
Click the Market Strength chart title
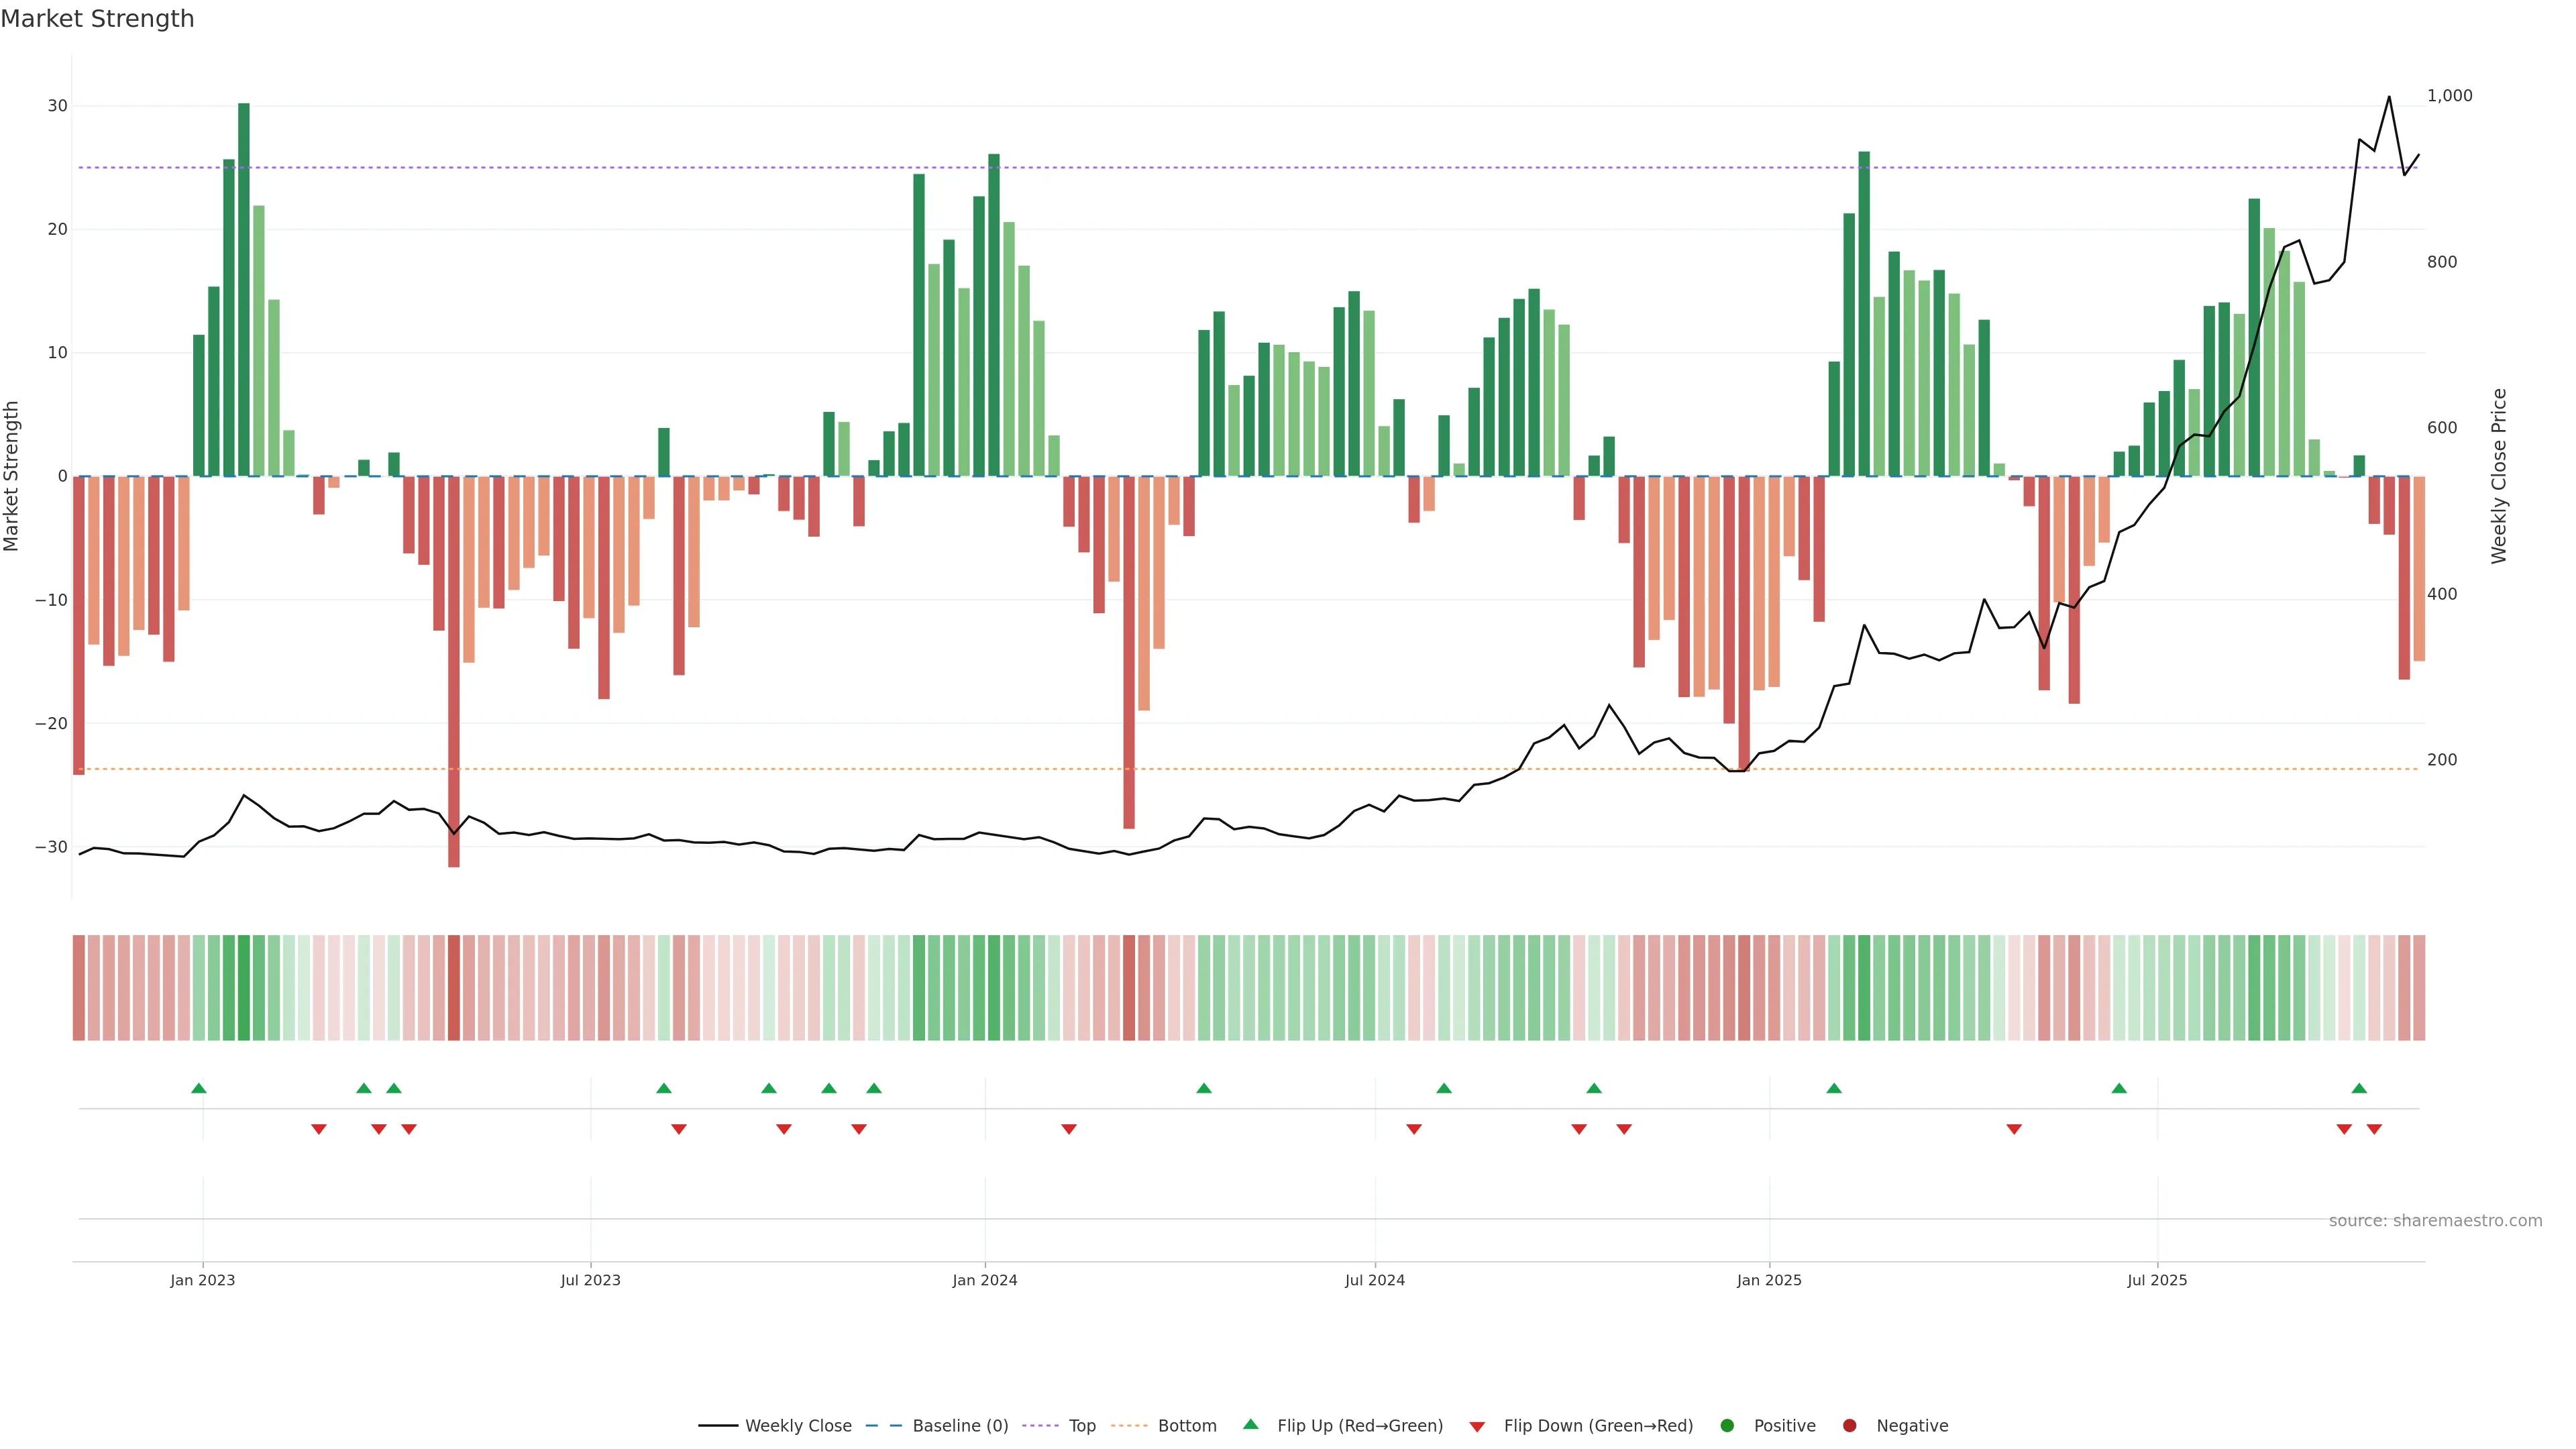click(97, 19)
